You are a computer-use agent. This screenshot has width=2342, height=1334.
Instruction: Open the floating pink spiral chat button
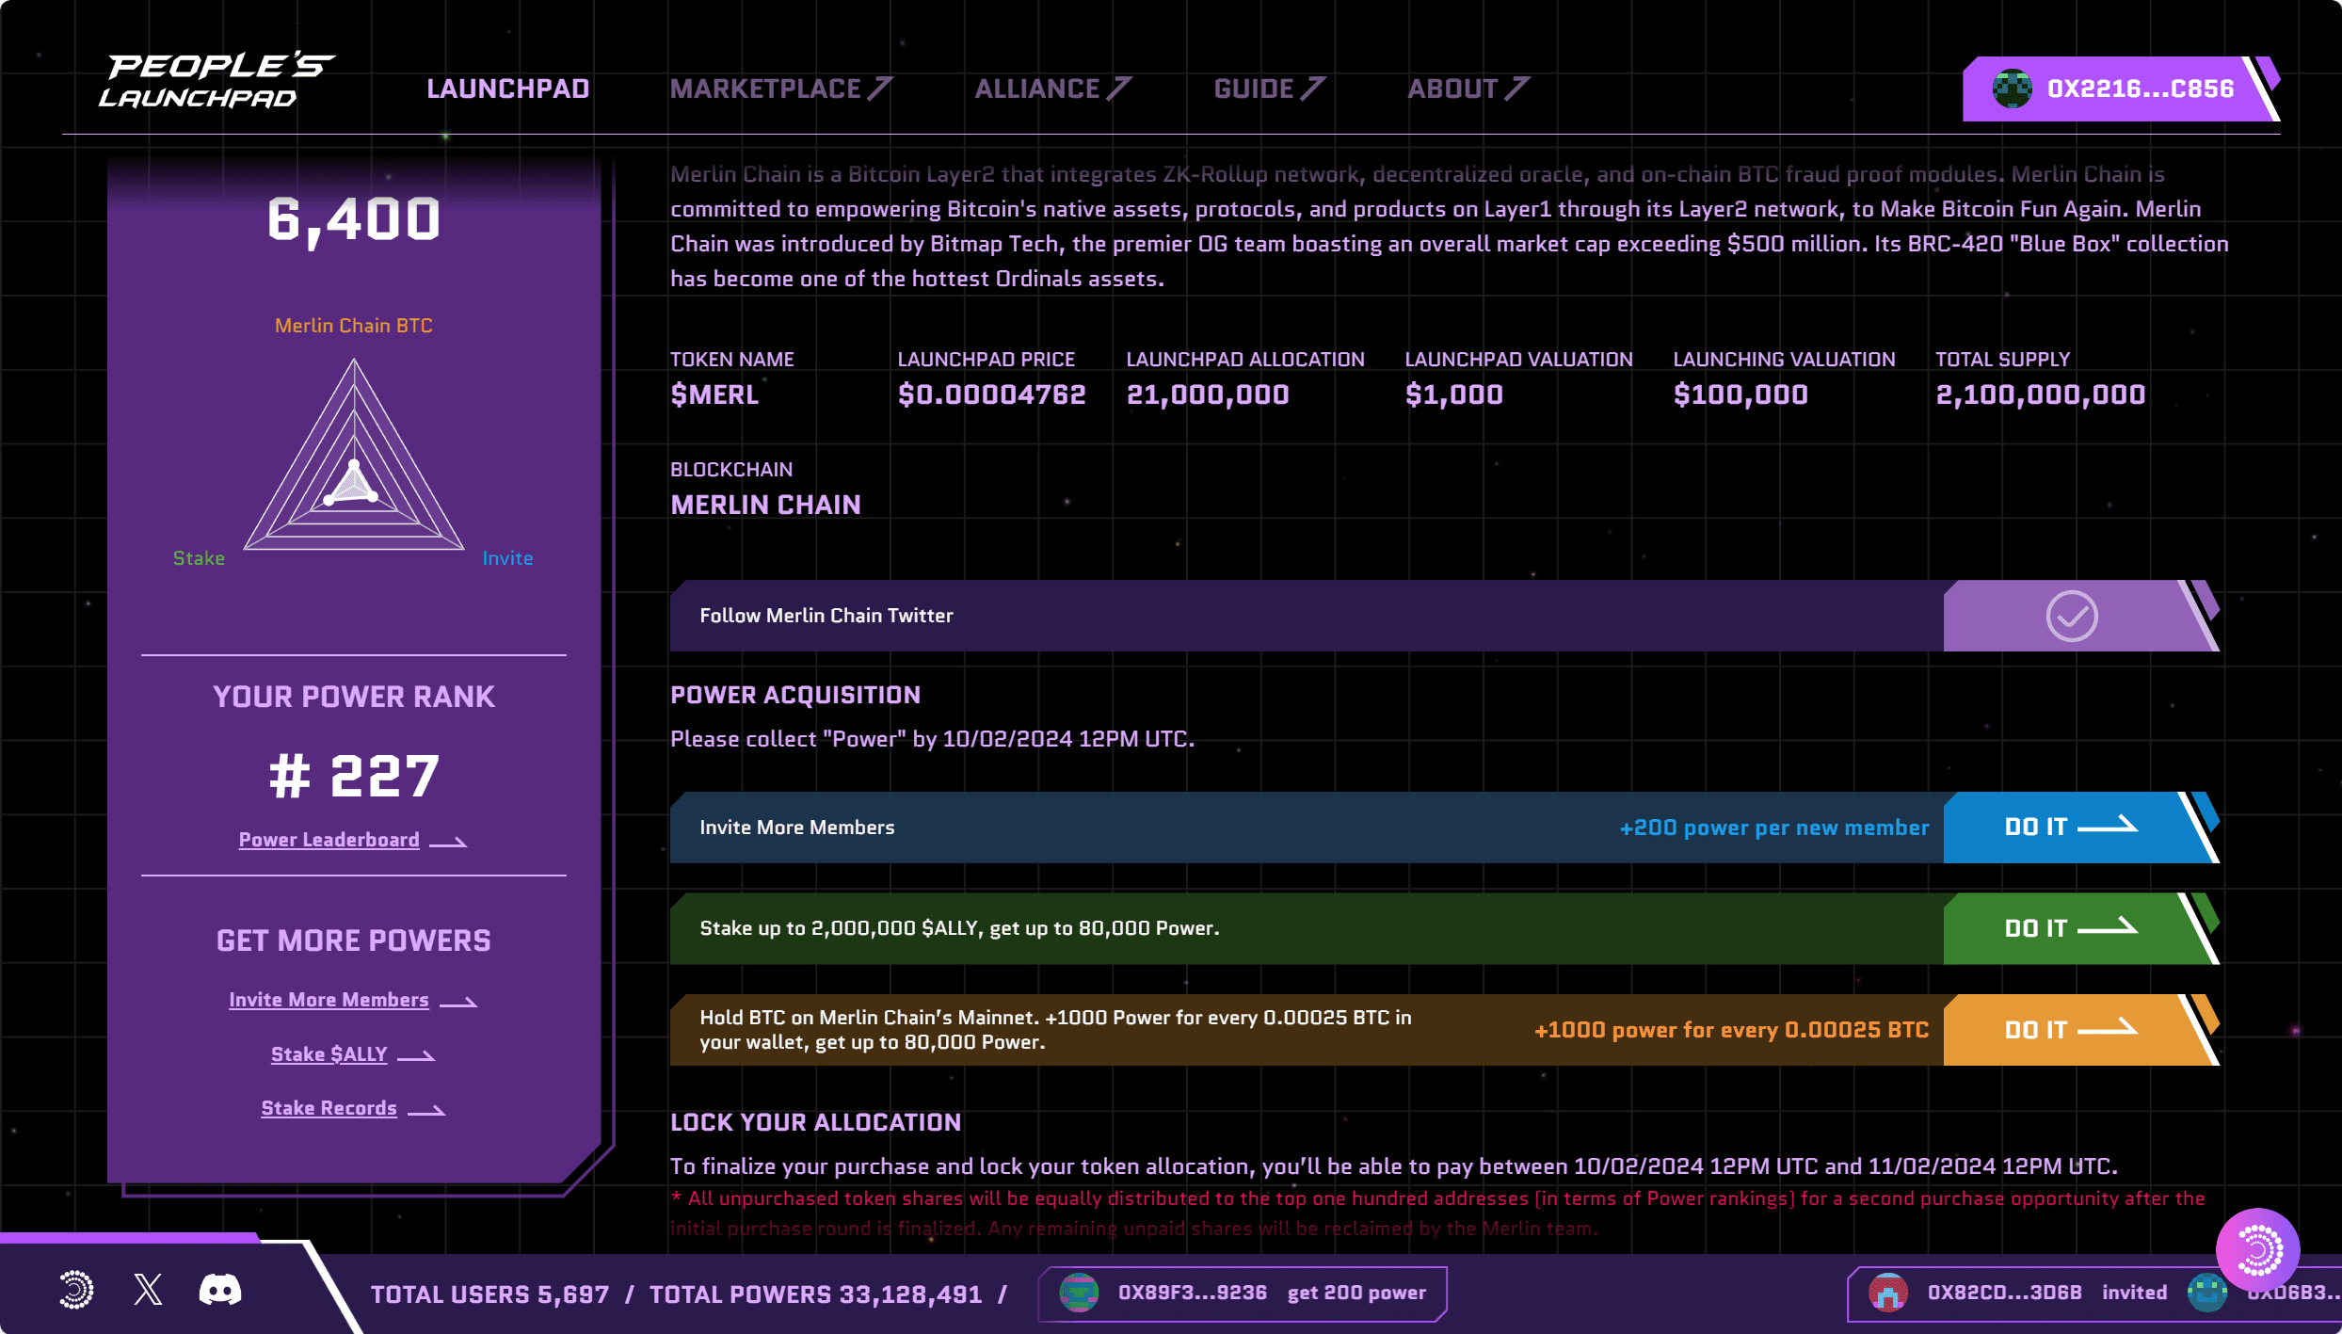(x=2257, y=1250)
